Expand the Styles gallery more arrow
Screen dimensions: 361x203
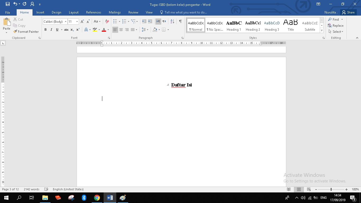322,31
